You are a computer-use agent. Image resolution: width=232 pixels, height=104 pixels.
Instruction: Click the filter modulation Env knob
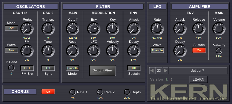94,29
